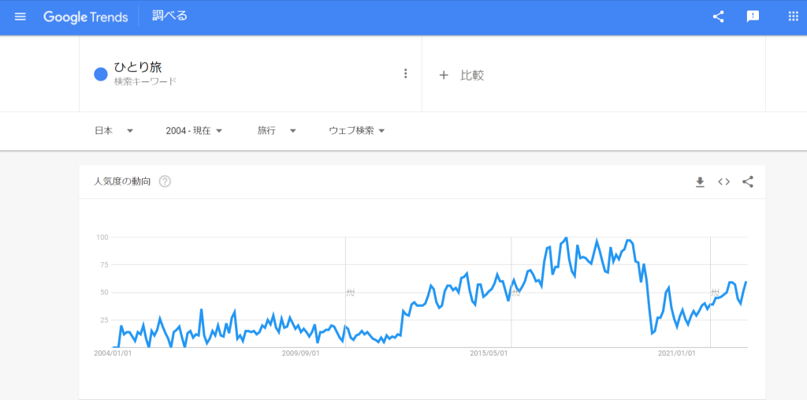Expand the 日本 region dropdown

[113, 131]
